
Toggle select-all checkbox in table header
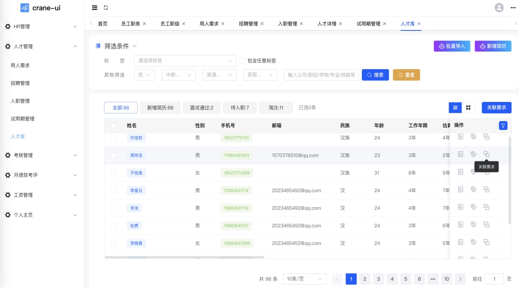(x=113, y=125)
